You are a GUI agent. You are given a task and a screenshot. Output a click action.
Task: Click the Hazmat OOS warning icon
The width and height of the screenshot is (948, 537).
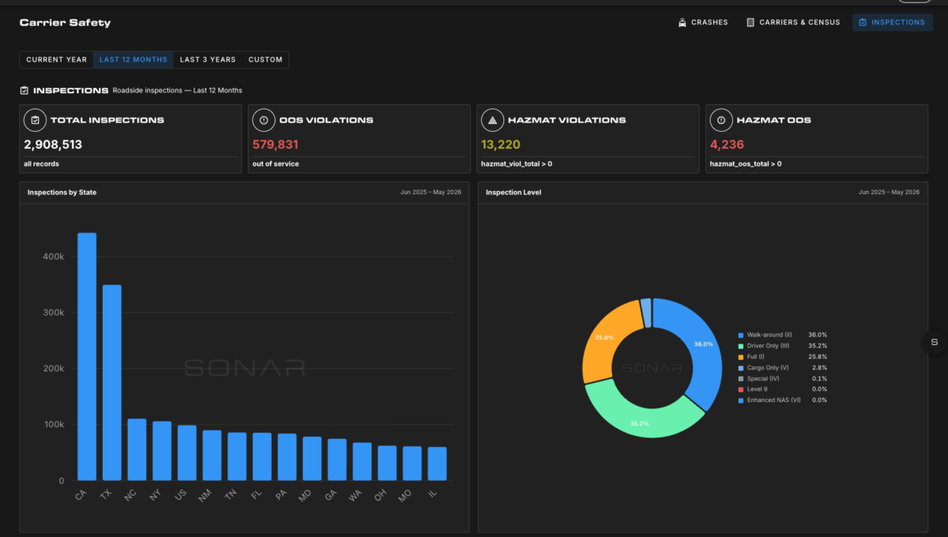(720, 120)
